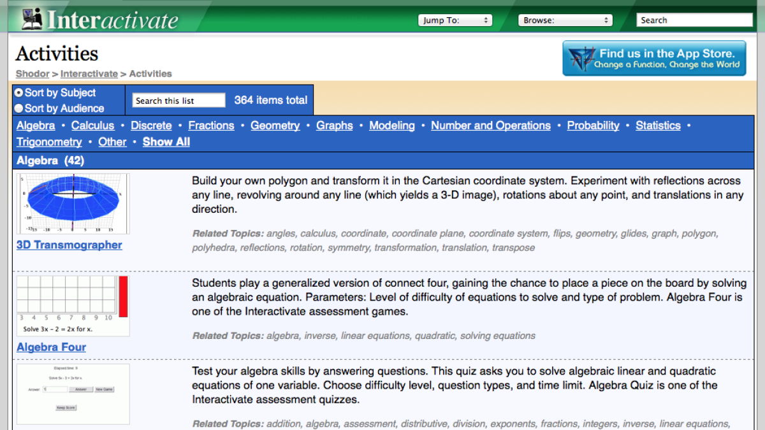765x430 pixels.
Task: Select the Trigonometry subject filter
Action: point(49,141)
